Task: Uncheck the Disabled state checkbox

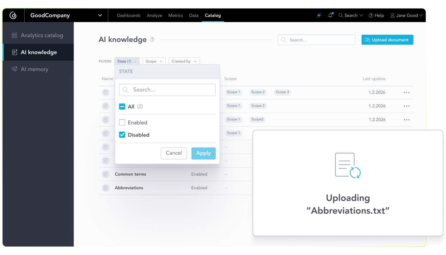Action: [122, 135]
